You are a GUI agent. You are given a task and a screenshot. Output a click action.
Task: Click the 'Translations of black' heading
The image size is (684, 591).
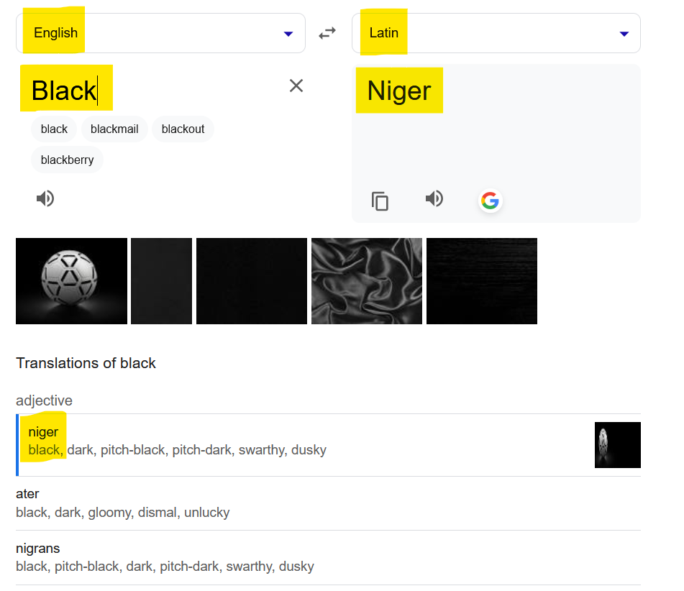pyautogui.click(x=86, y=363)
